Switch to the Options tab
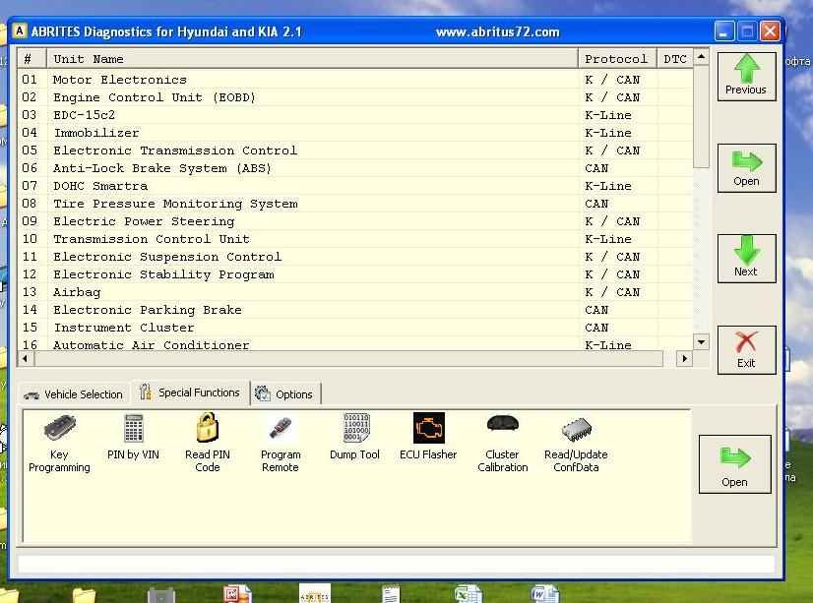The height and width of the screenshot is (603, 813). (285, 394)
